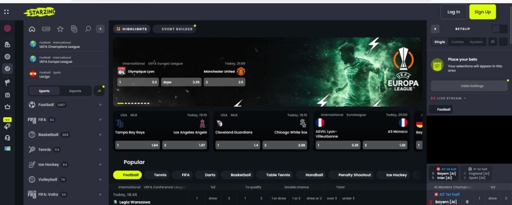Select the Bayern vs Inter live match card
The width and height of the screenshot is (512, 205).
coord(443,174)
